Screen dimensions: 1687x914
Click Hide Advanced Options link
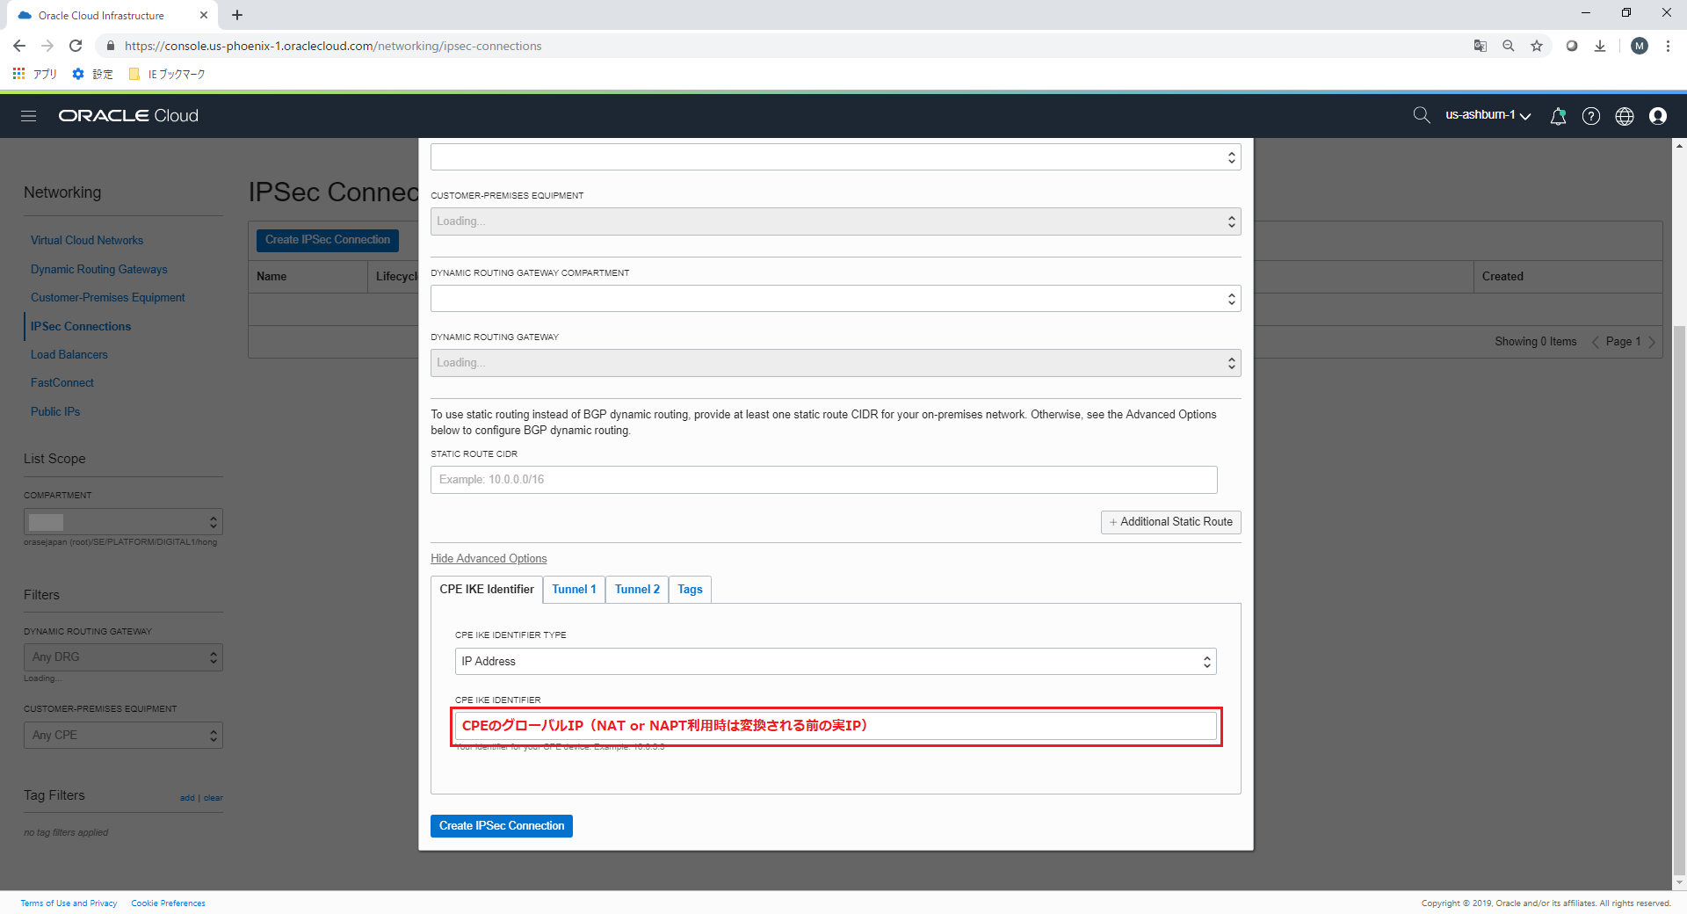[489, 559]
